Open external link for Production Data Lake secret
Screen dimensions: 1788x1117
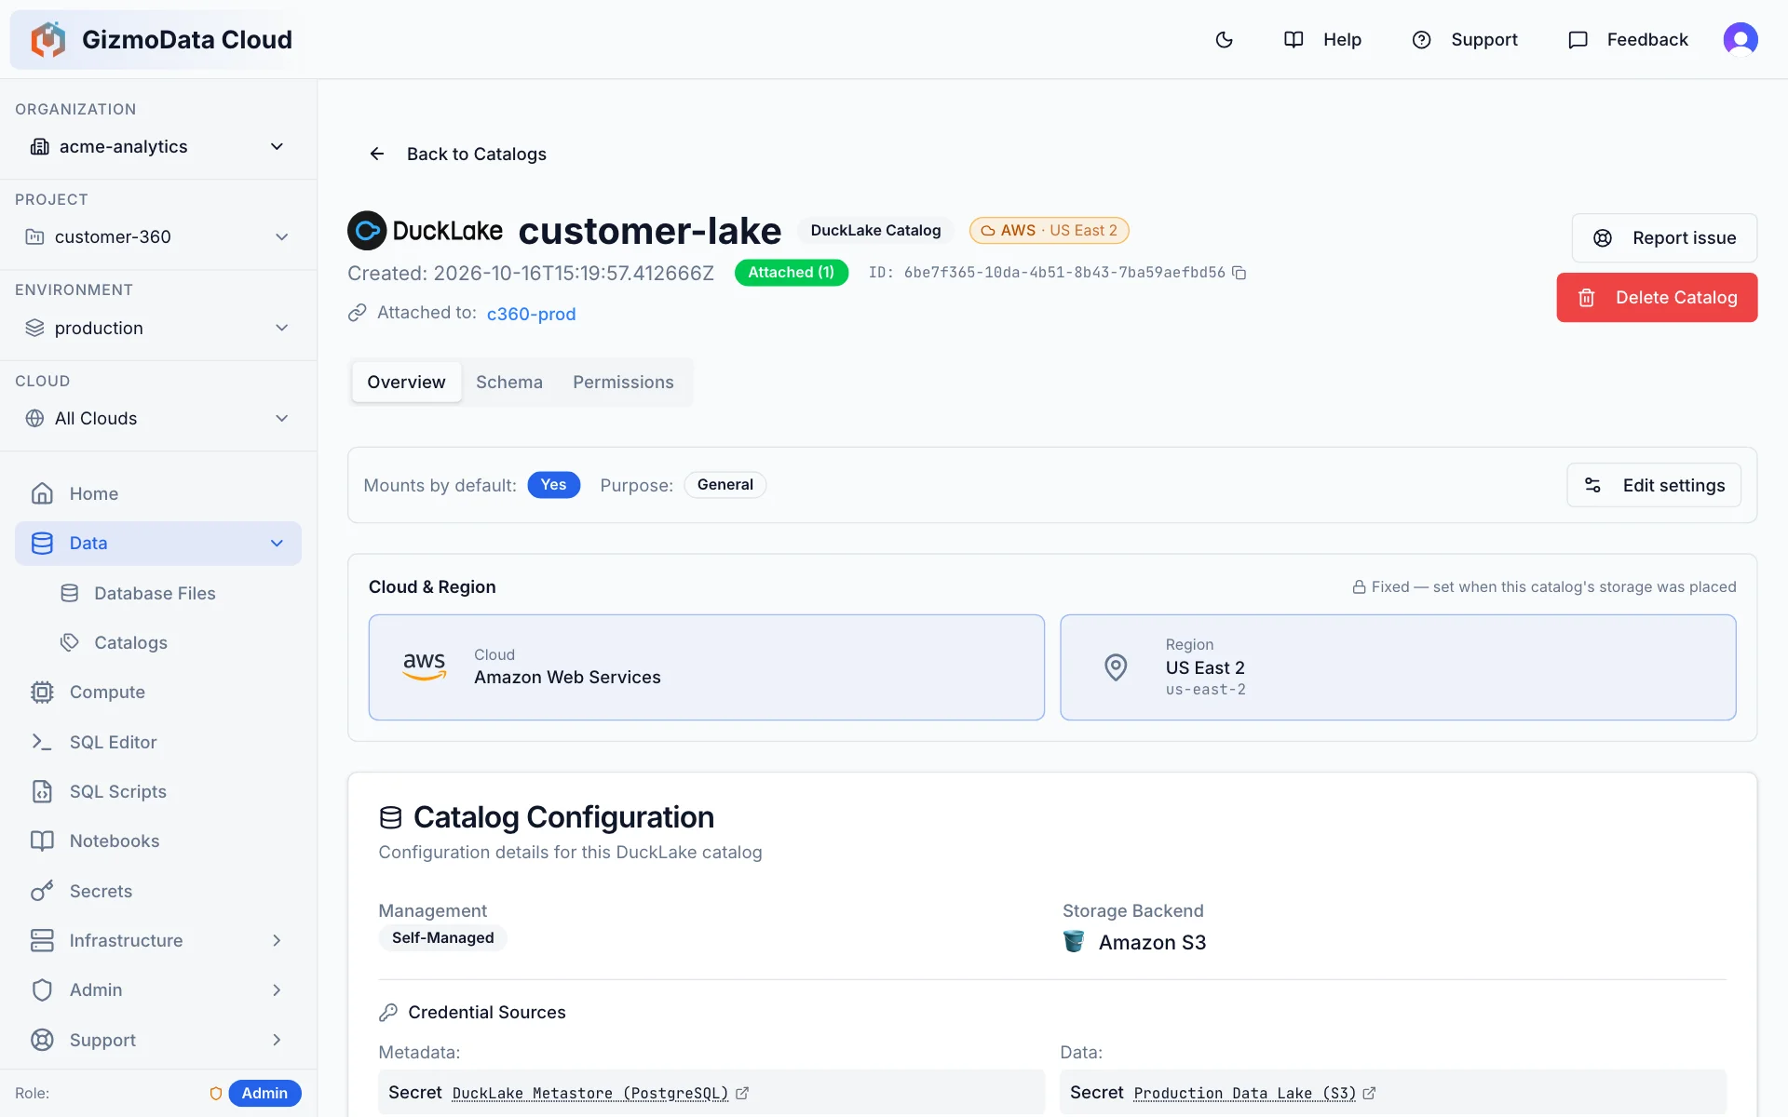tap(1369, 1093)
